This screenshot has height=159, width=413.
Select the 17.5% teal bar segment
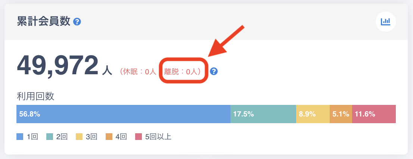[263, 114]
